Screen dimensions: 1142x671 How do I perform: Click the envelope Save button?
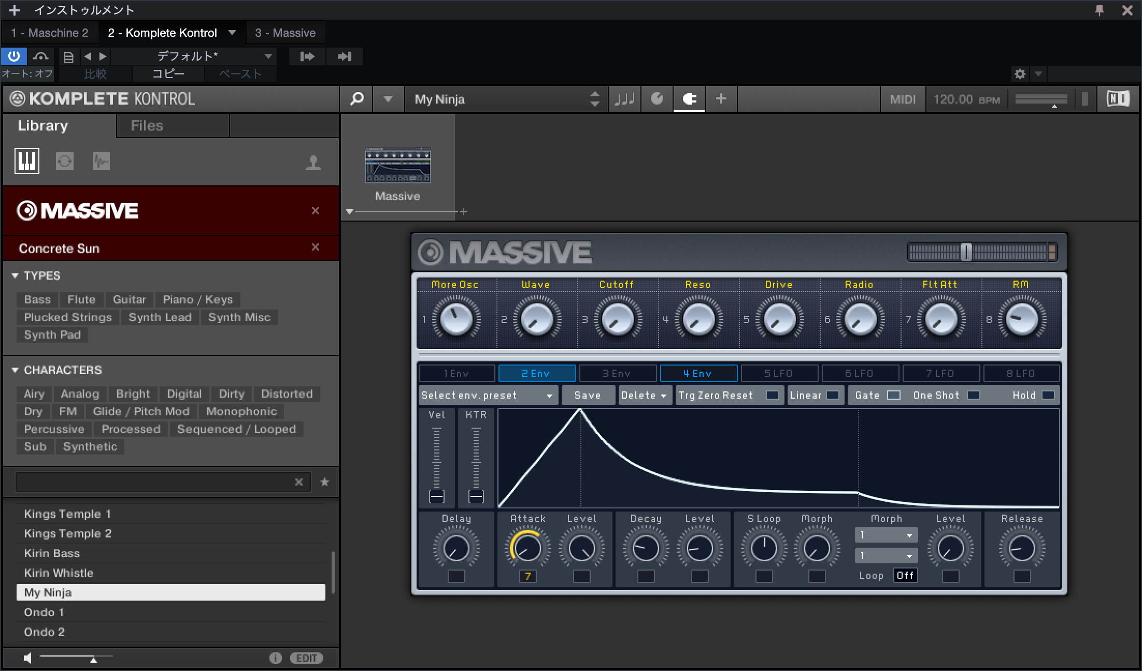tap(588, 395)
